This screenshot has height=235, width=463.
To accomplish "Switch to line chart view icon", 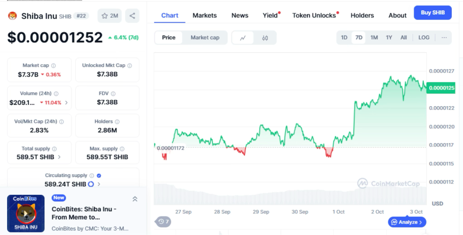I will click(243, 38).
